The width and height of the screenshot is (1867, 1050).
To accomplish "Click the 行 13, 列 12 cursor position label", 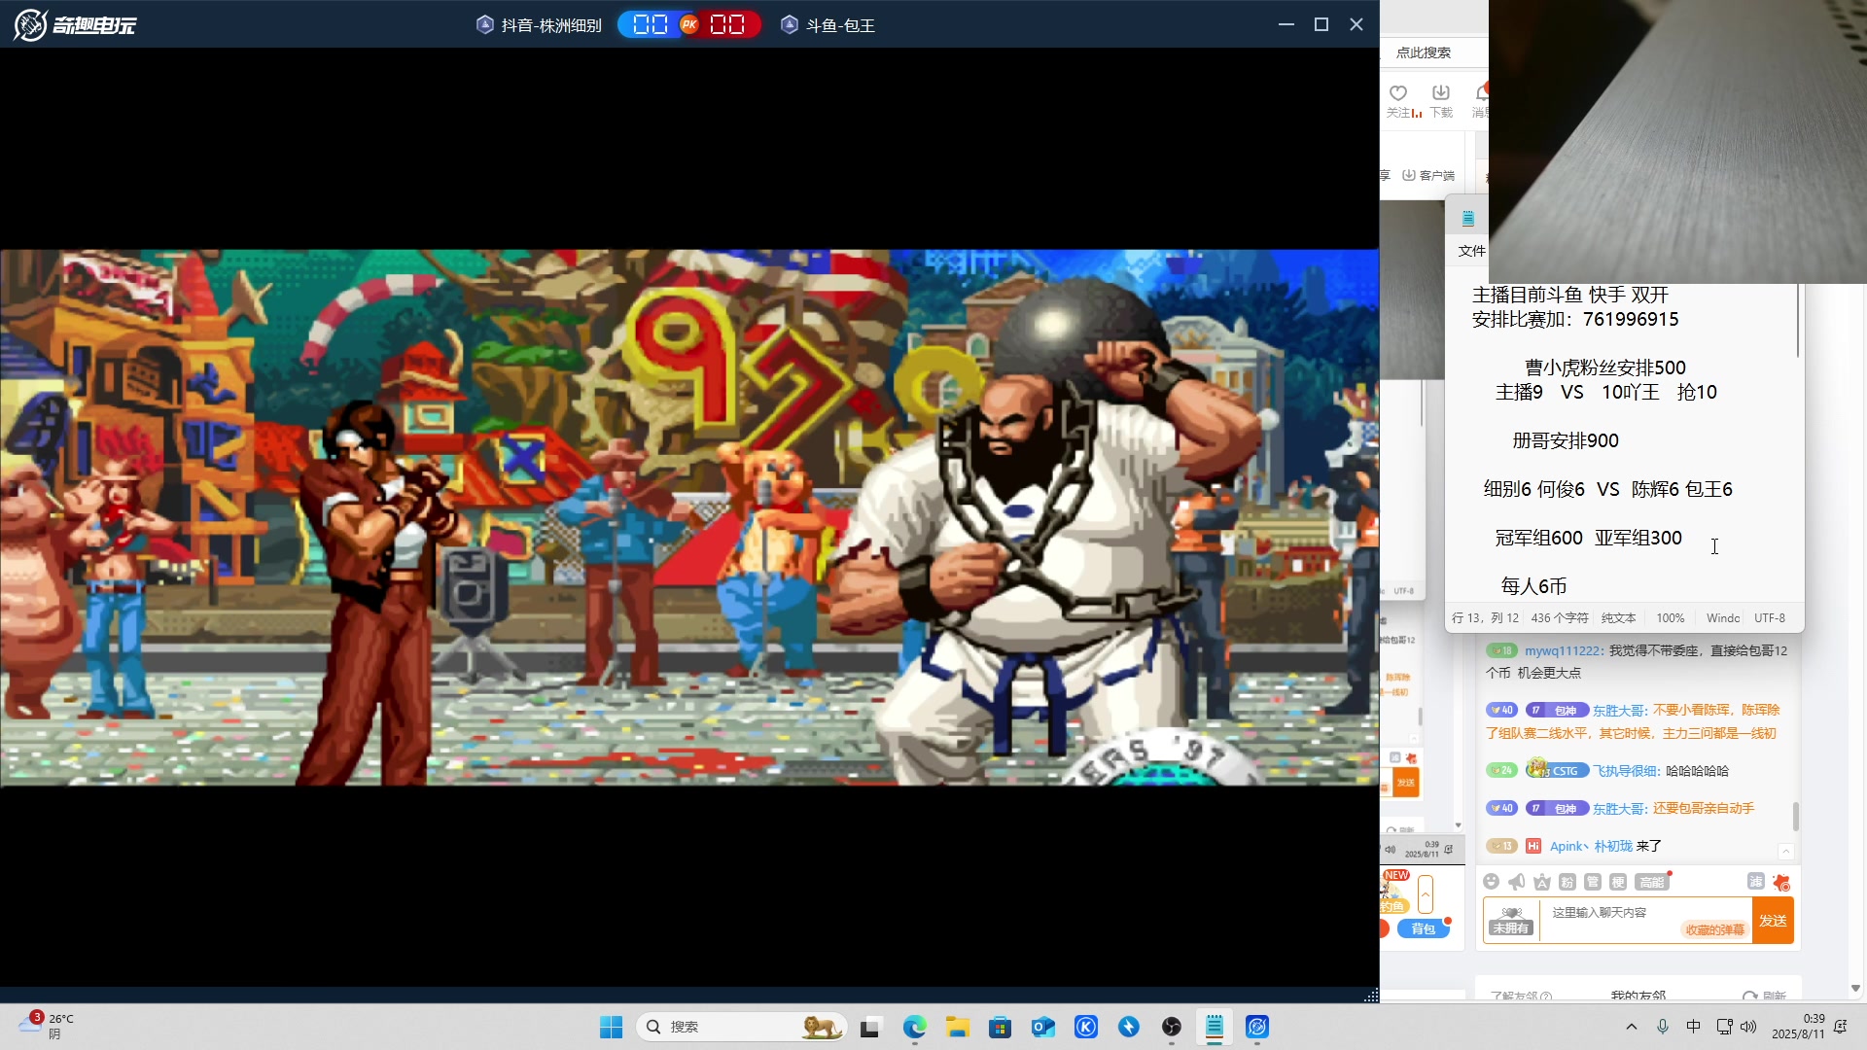I will click(x=1485, y=618).
